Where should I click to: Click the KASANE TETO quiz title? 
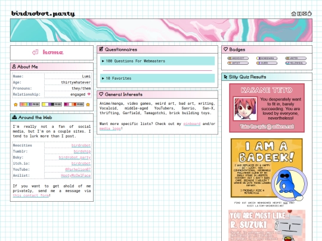[267, 90]
